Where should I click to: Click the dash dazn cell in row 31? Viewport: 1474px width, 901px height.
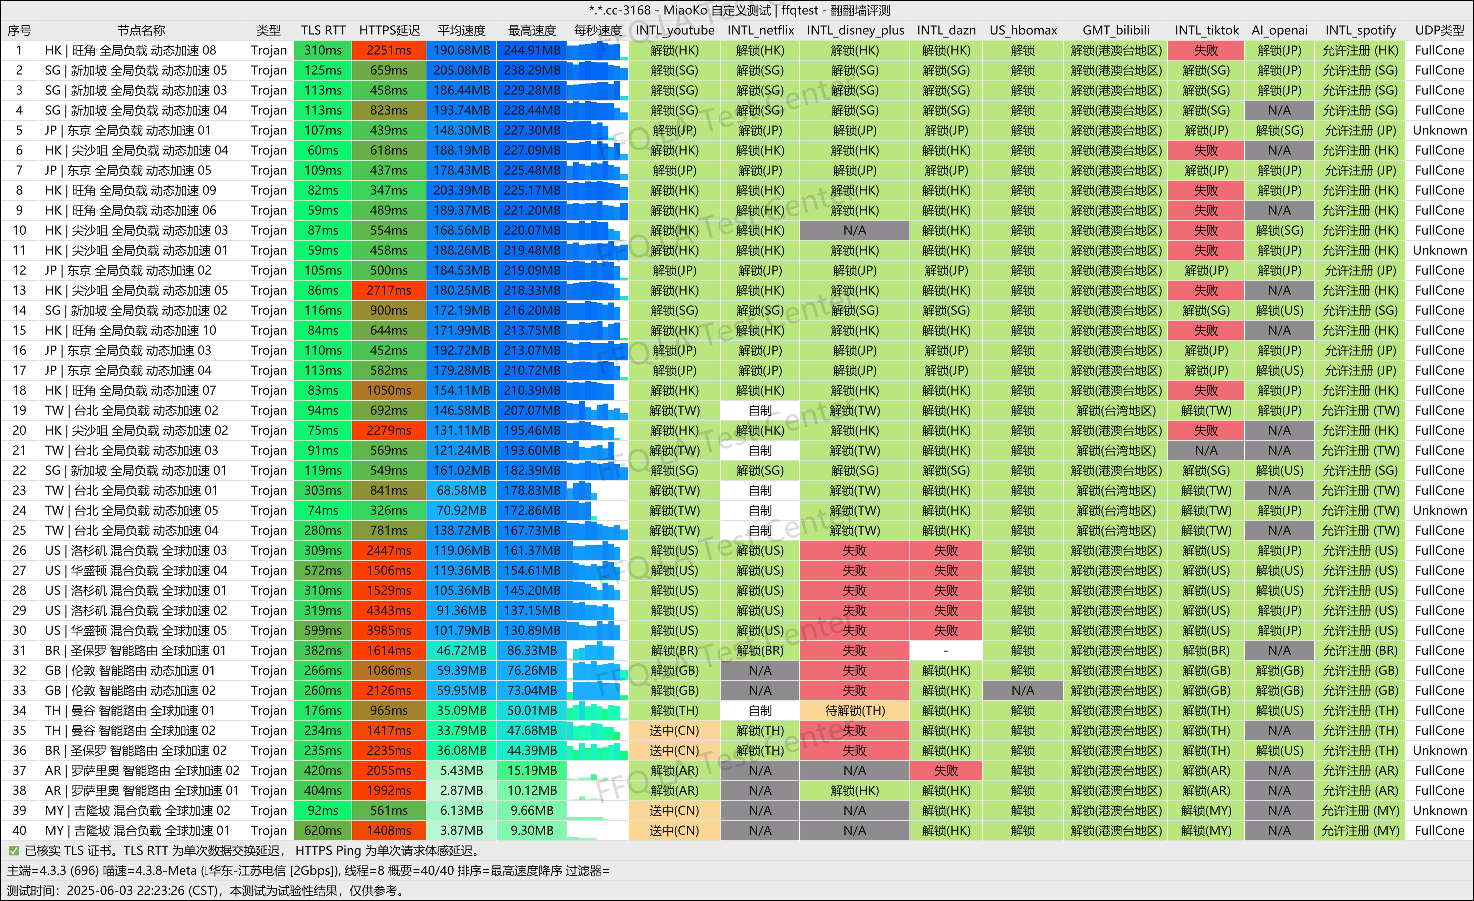coord(945,651)
